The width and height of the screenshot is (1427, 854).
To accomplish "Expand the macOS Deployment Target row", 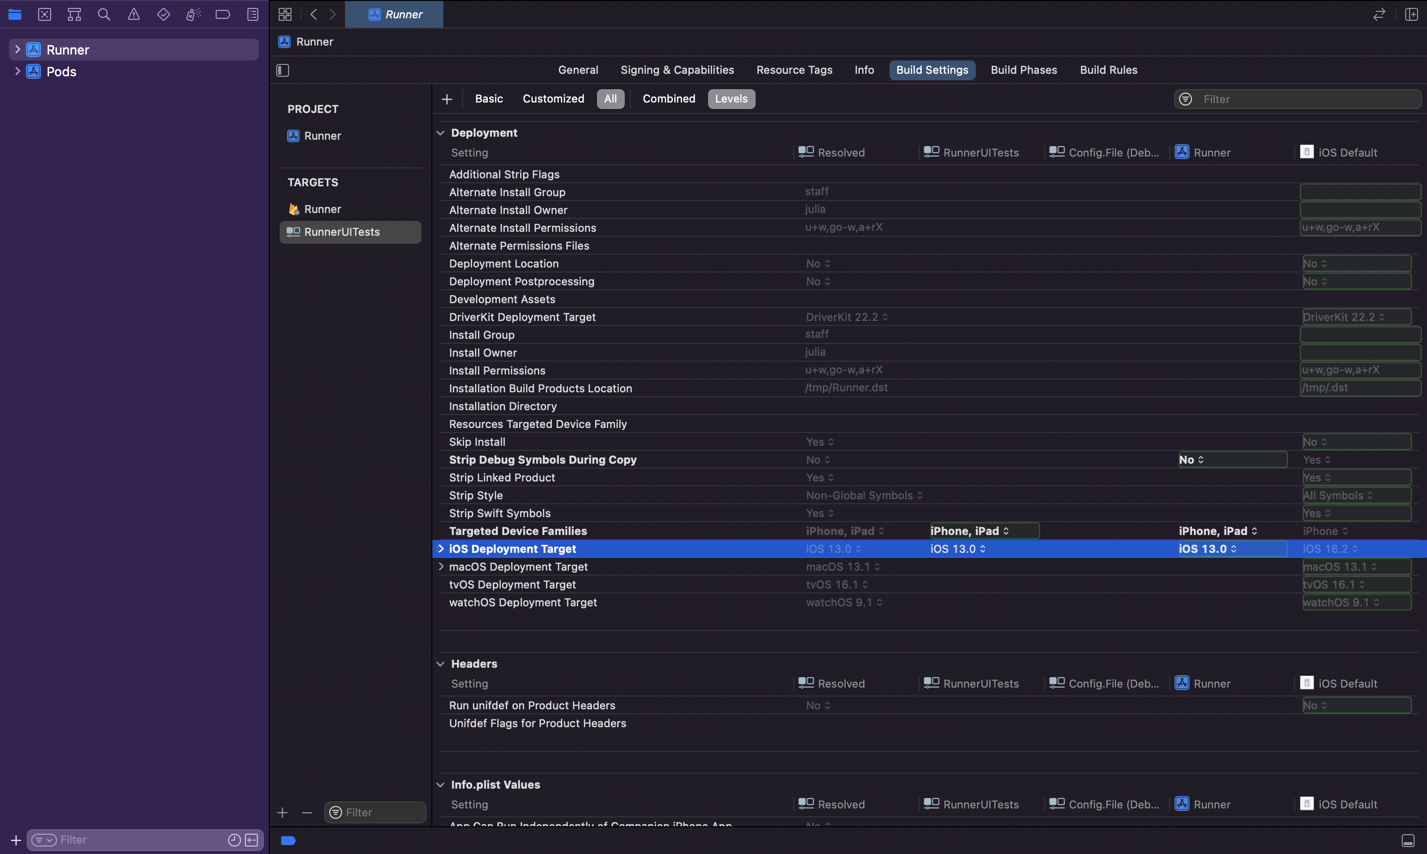I will pos(441,567).
